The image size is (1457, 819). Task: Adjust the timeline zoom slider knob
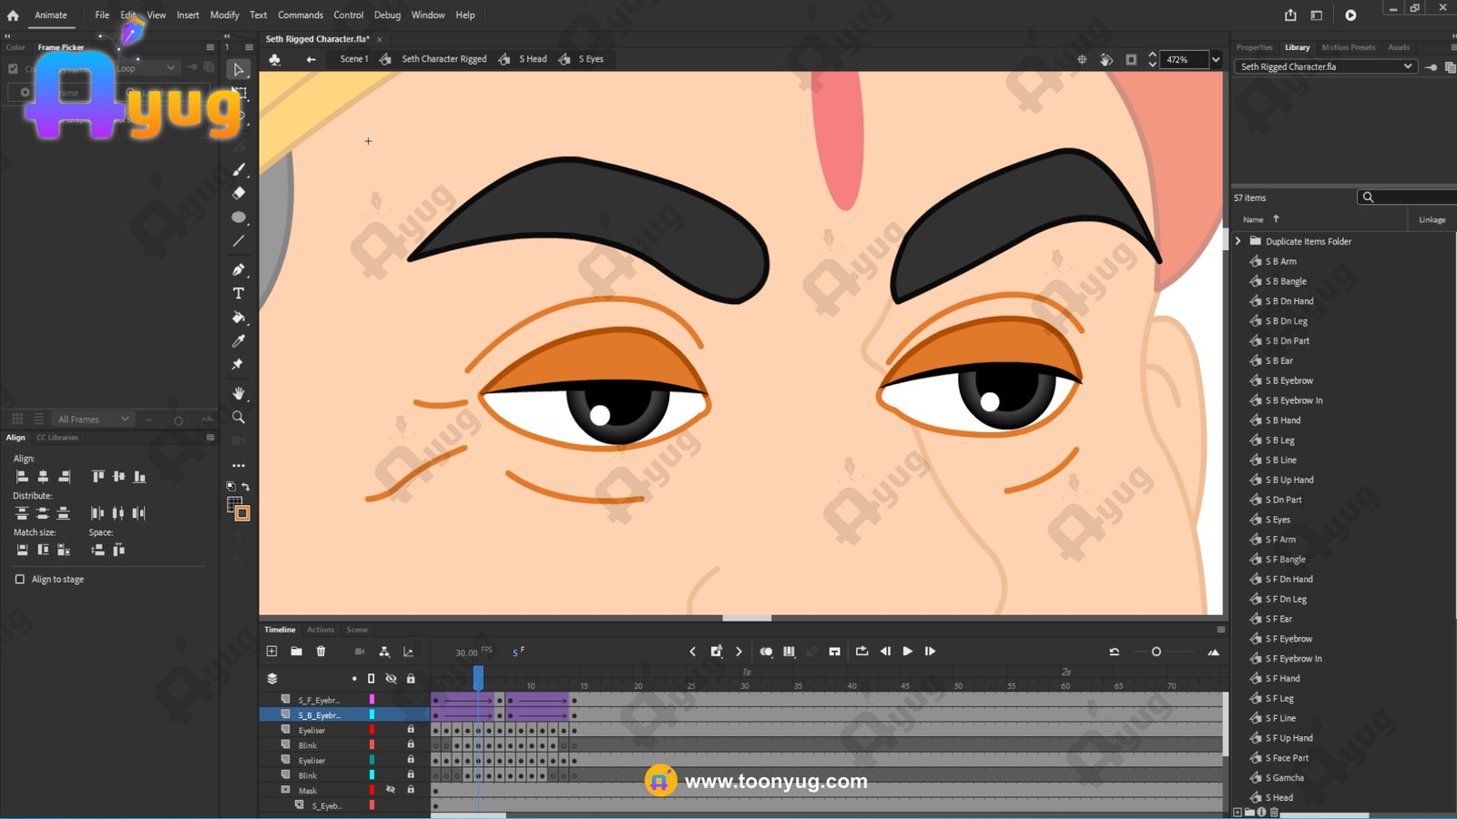[1156, 652]
